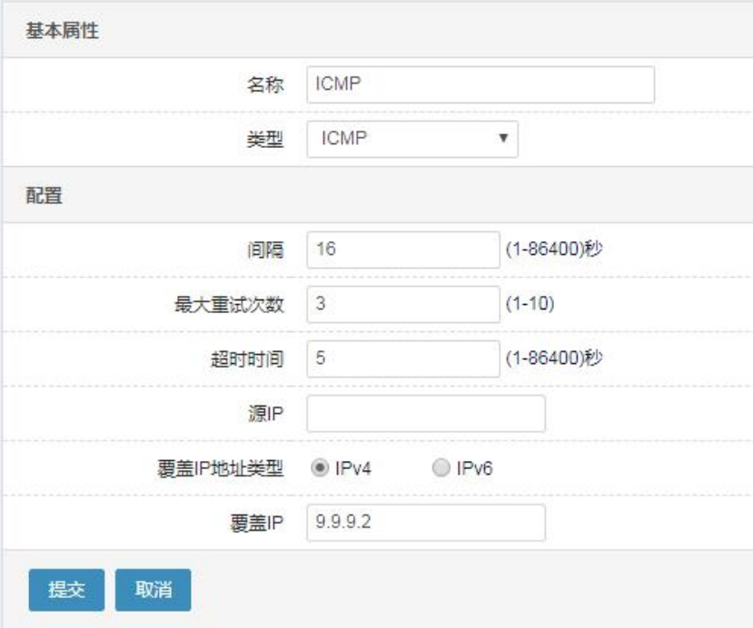Submit the form with the 提交 button
This screenshot has width=753, height=628.
tap(66, 590)
